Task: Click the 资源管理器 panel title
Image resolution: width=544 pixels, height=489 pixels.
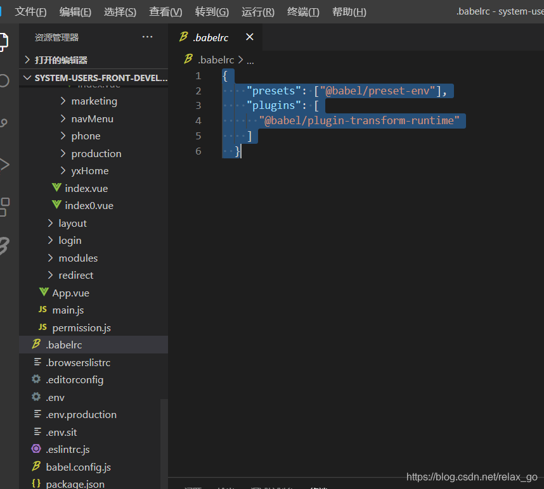Action: 56,37
